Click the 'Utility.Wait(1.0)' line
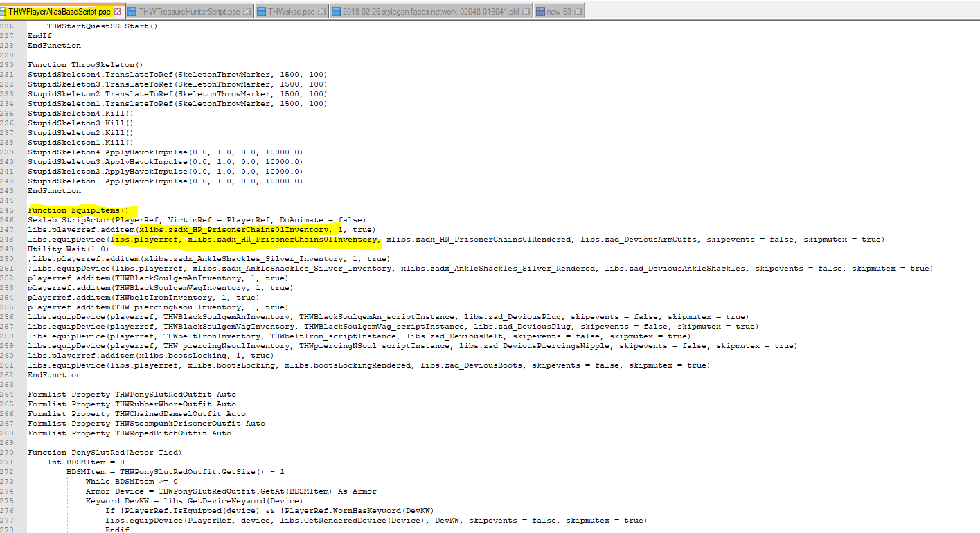The width and height of the screenshot is (980, 533). pyautogui.click(x=69, y=249)
